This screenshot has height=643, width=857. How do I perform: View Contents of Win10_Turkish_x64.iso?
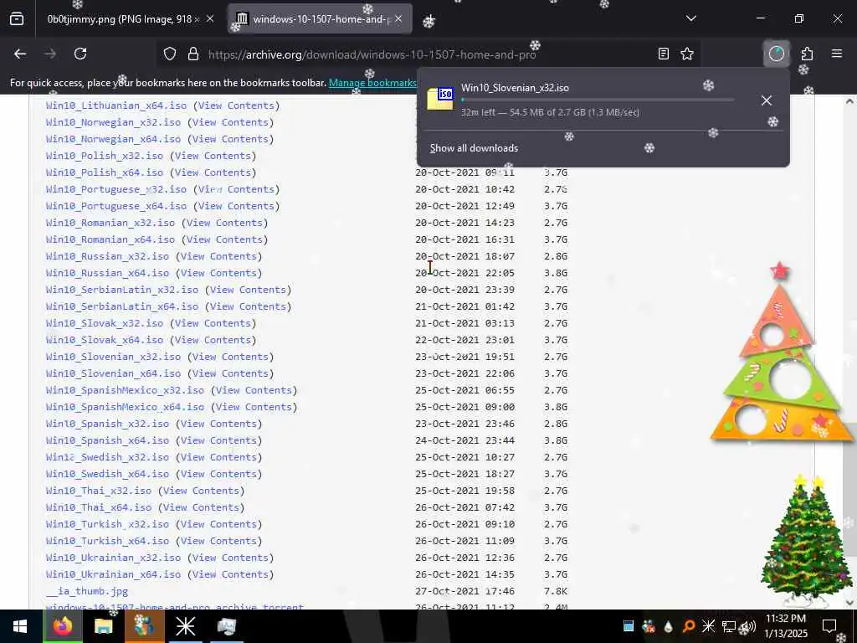click(x=218, y=542)
